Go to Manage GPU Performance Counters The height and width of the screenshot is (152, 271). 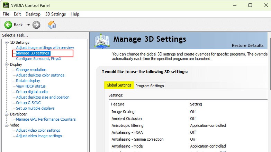pyautogui.click(x=46, y=119)
